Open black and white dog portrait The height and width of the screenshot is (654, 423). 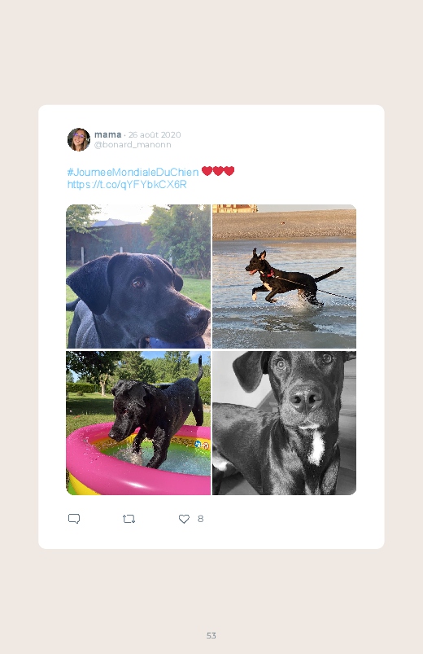click(284, 423)
